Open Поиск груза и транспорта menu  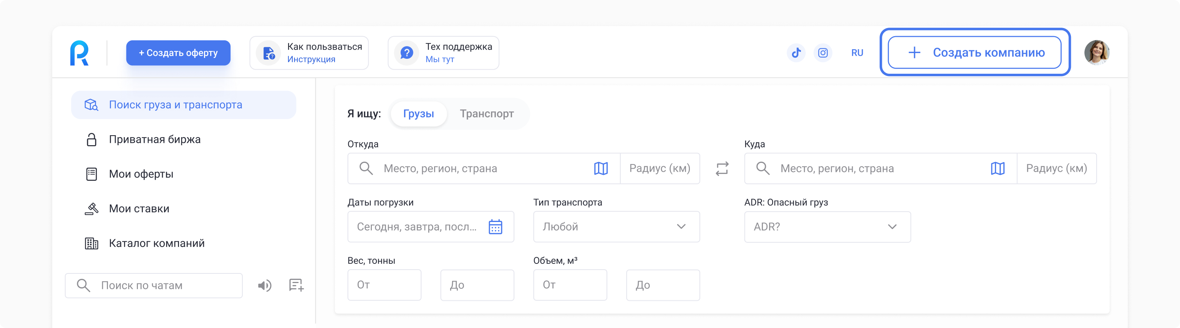coord(184,105)
